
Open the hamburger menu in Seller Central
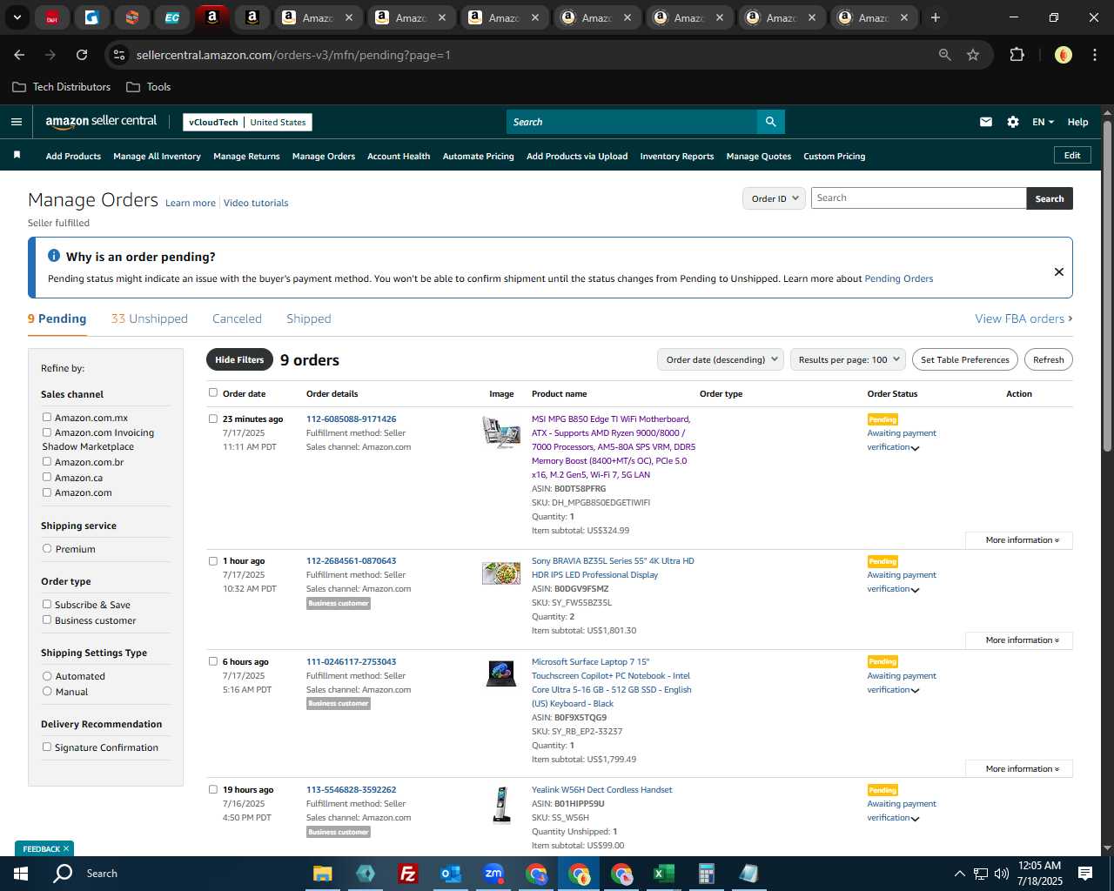pyautogui.click(x=16, y=122)
